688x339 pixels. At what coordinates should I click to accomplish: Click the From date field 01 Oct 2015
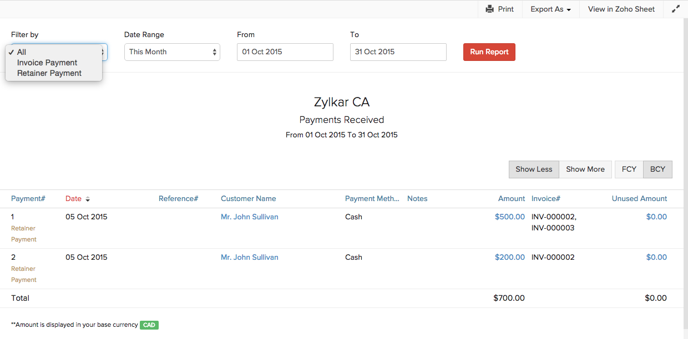coord(285,52)
